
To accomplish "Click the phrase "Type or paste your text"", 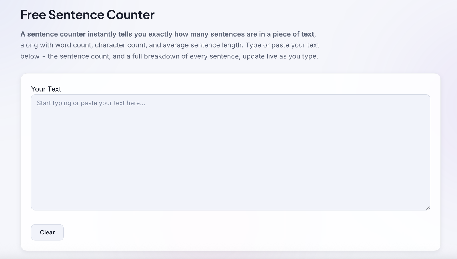I will [x=282, y=45].
